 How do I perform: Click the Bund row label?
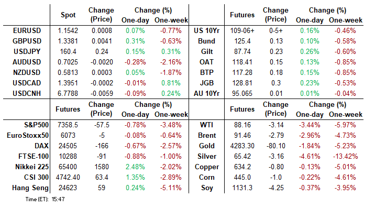(207, 41)
